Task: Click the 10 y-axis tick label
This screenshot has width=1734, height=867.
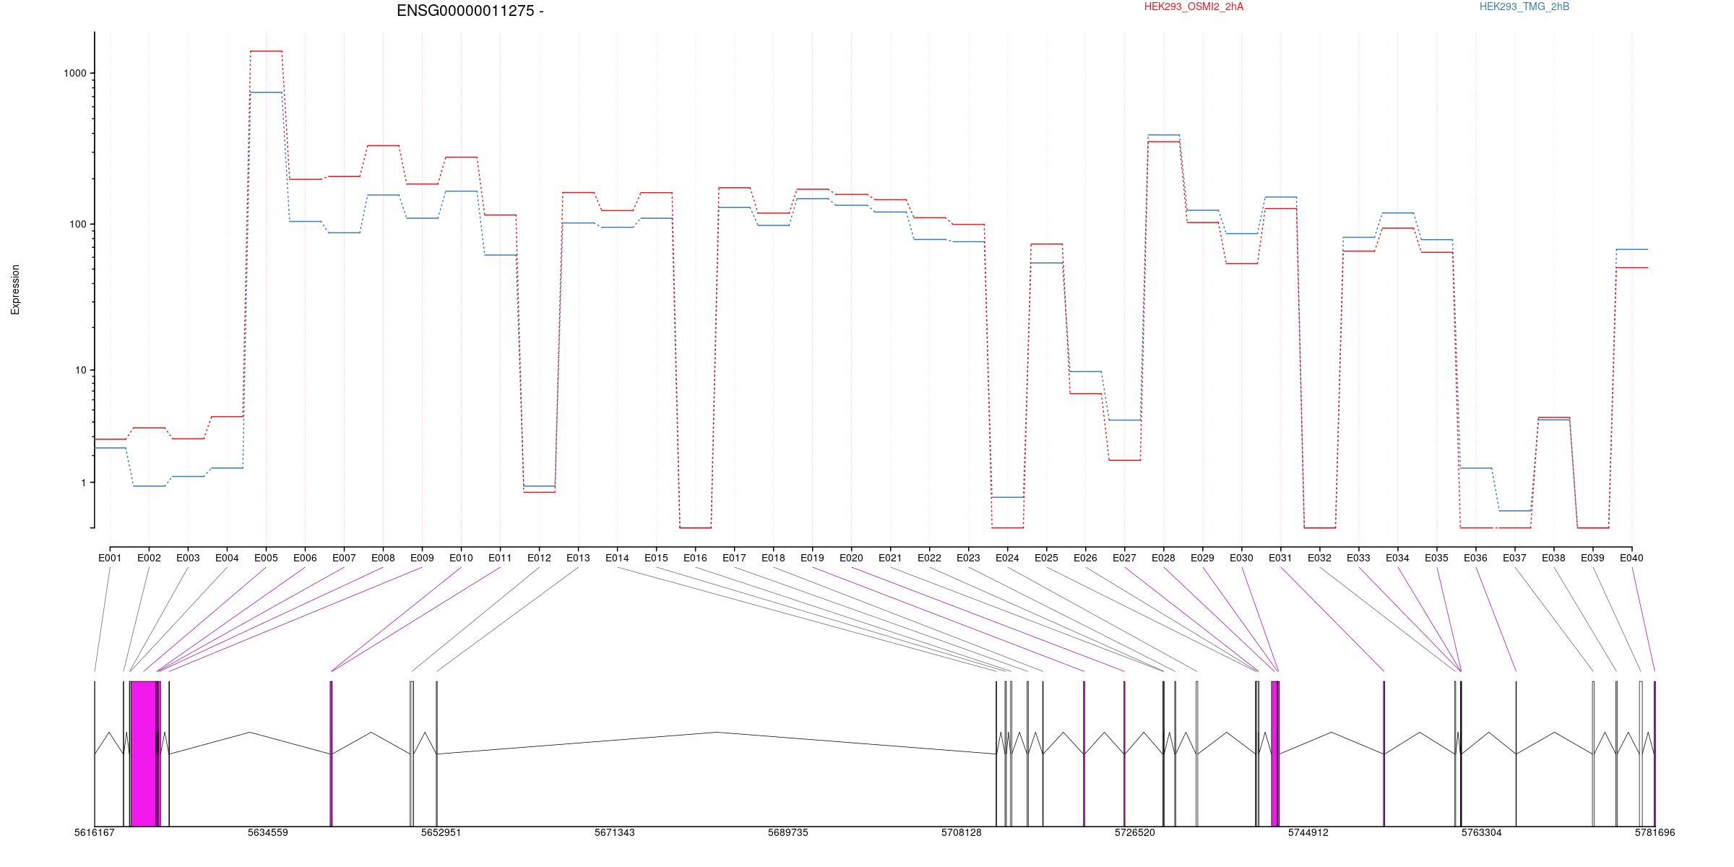Action: [x=81, y=371]
